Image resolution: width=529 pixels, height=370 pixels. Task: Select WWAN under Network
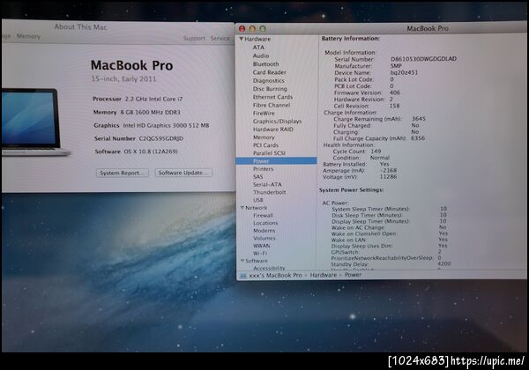(262, 246)
